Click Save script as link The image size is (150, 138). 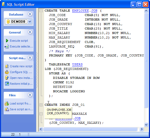click(21, 109)
